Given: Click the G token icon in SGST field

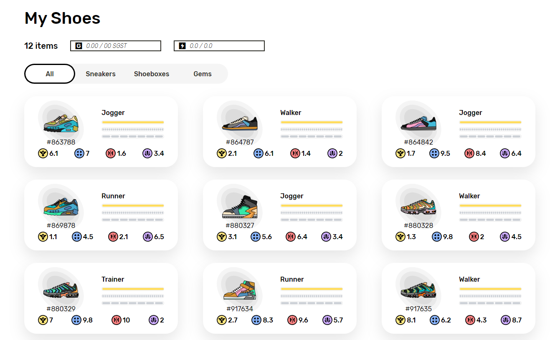Looking at the screenshot, I should click(79, 46).
